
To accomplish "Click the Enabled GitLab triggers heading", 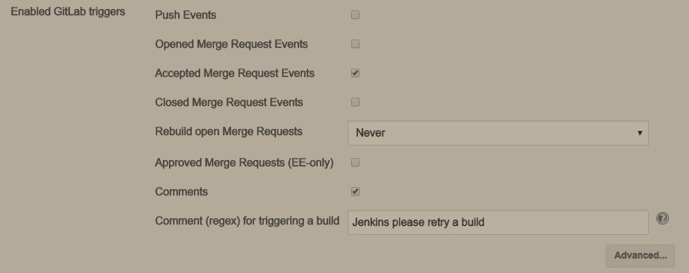I will [x=68, y=12].
